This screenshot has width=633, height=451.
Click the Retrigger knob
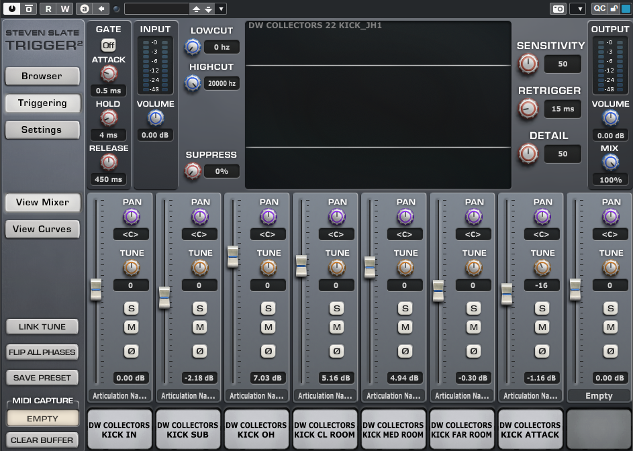tap(528, 109)
